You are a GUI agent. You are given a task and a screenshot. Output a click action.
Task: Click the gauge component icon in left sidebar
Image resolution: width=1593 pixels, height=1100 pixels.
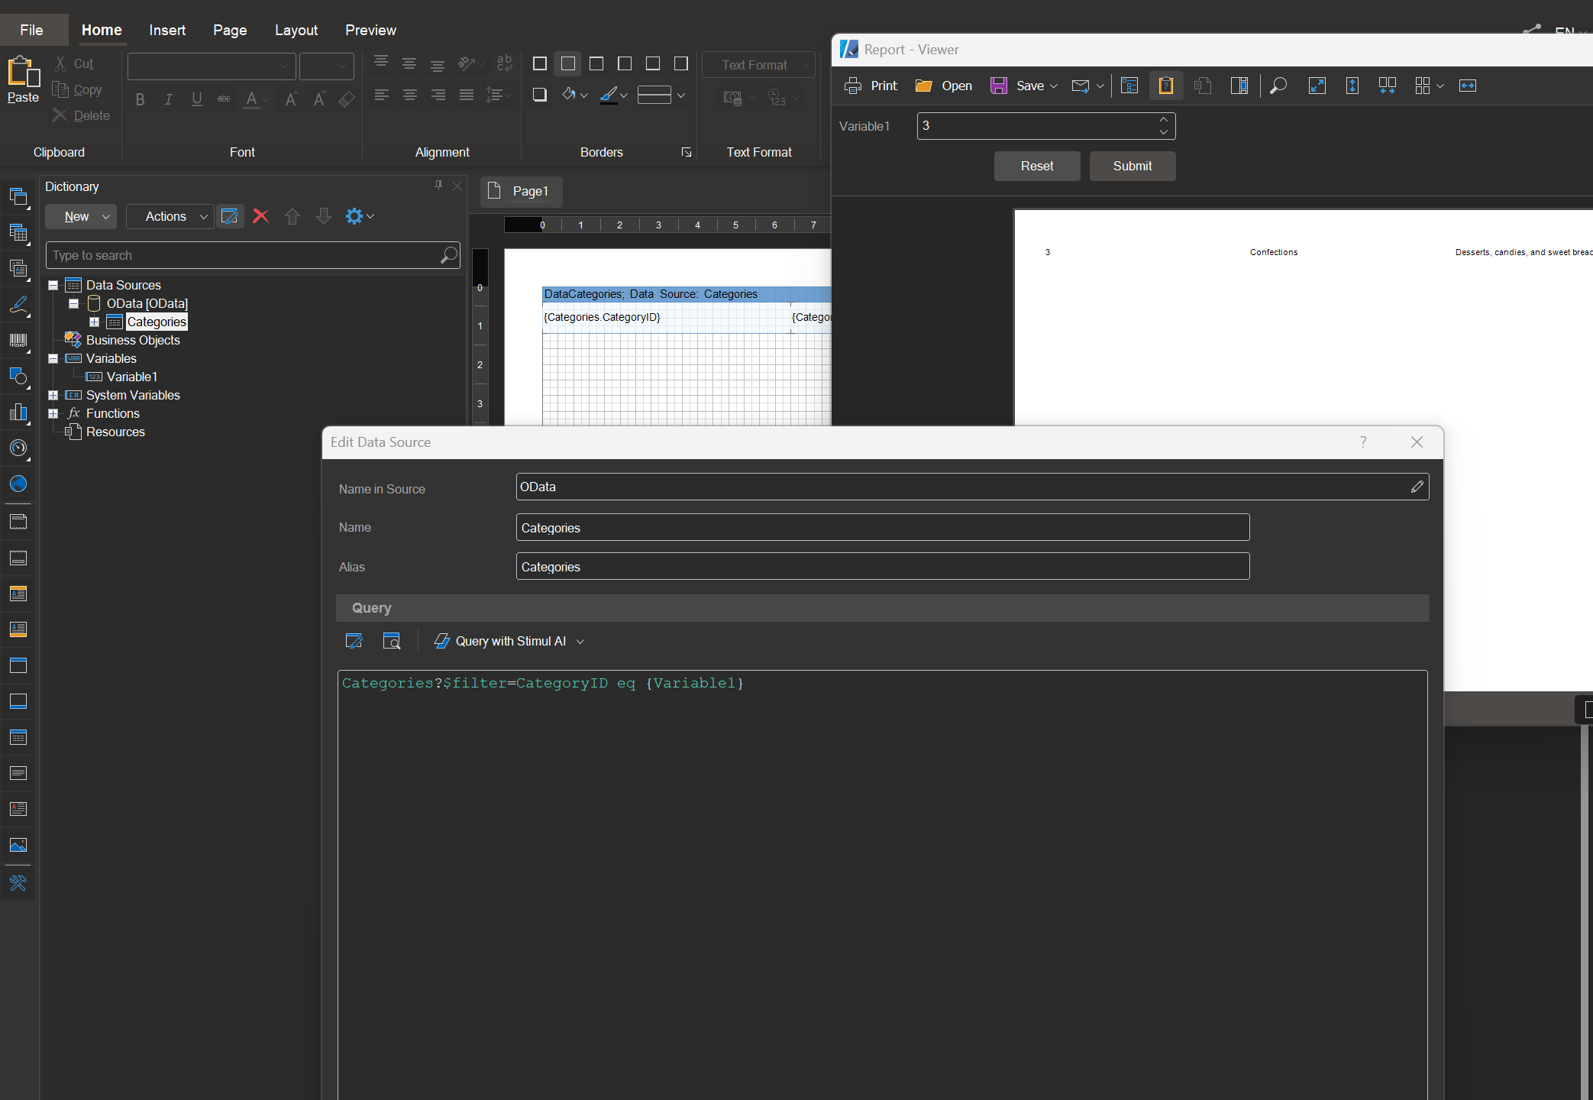coord(18,448)
